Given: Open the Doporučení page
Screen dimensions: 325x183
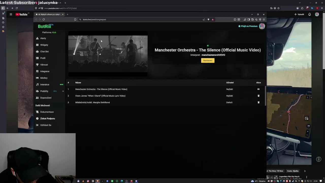Looking at the screenshot, I should (x=46, y=98).
